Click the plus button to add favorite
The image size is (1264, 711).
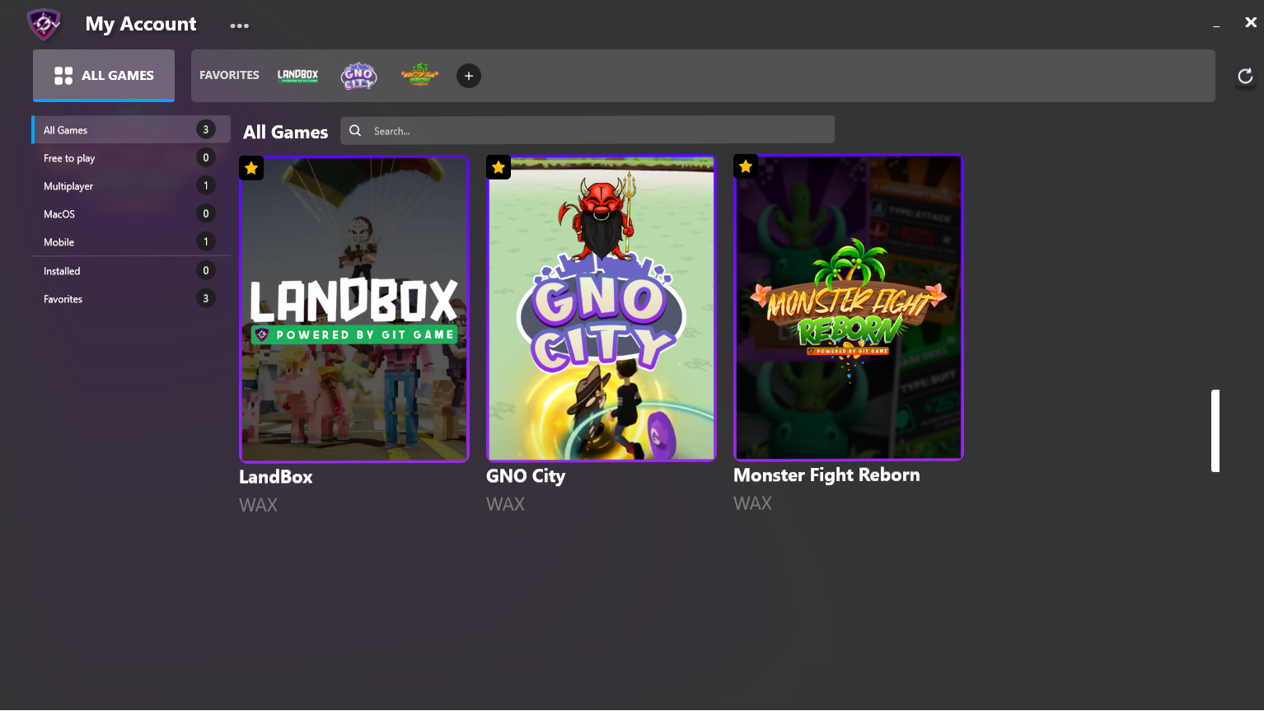(x=469, y=76)
